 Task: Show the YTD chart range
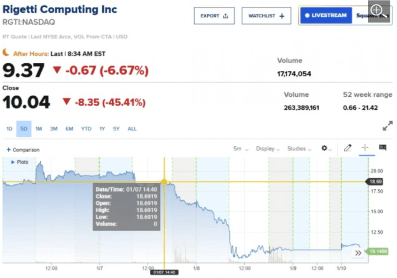pyautogui.click(x=86, y=129)
